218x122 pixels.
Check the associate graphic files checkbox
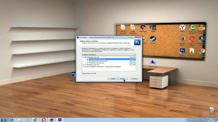[x=85, y=67]
